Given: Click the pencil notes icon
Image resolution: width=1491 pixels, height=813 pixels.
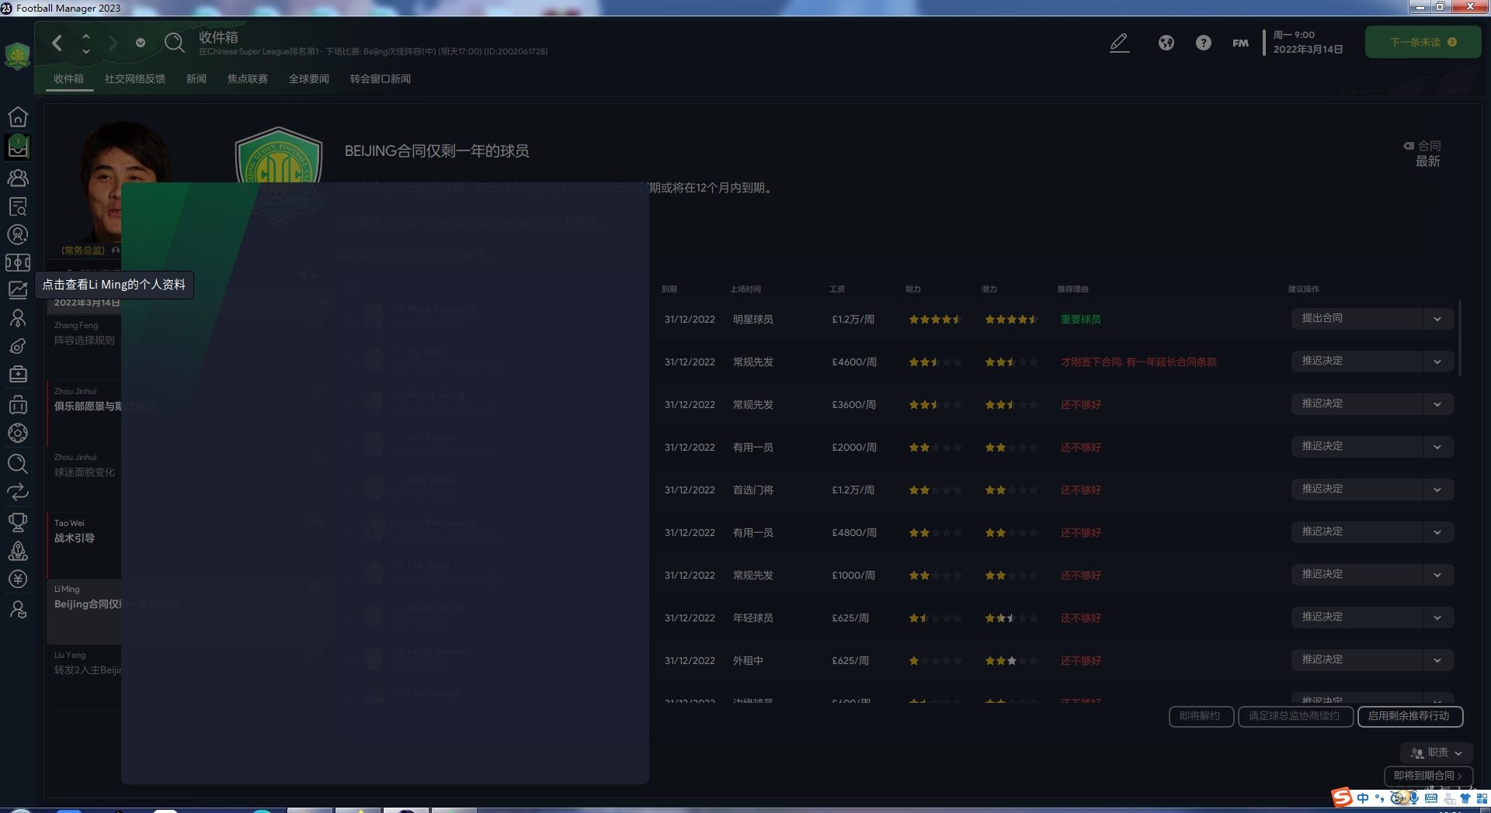Looking at the screenshot, I should (x=1119, y=43).
